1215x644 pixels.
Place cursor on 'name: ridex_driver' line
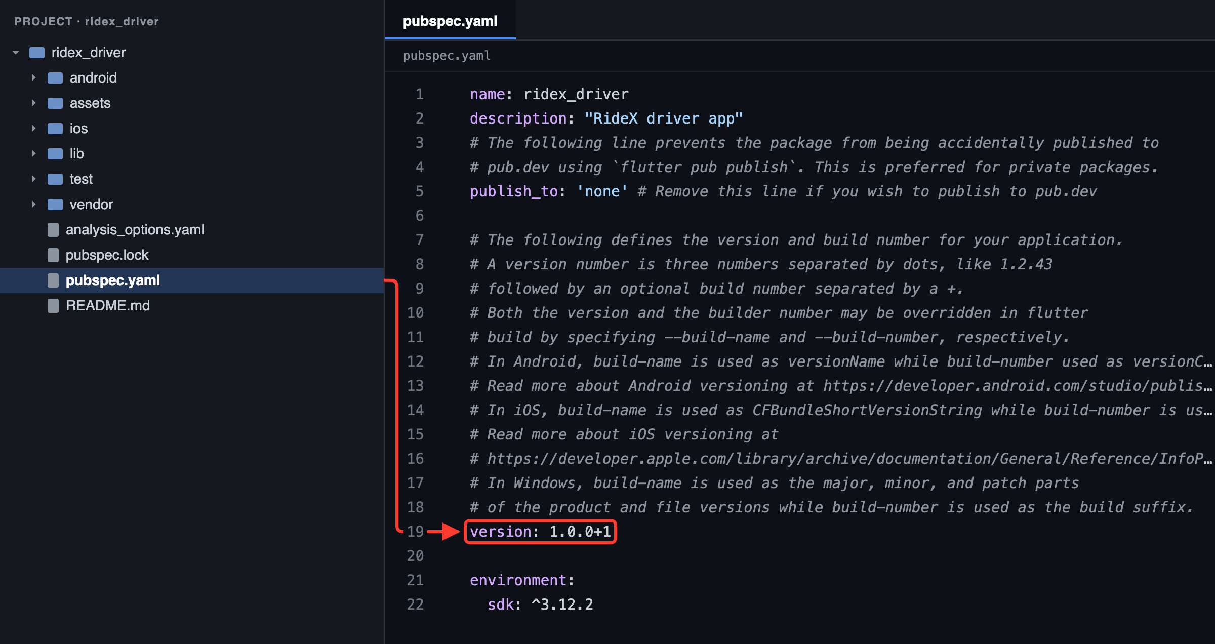pyautogui.click(x=549, y=94)
